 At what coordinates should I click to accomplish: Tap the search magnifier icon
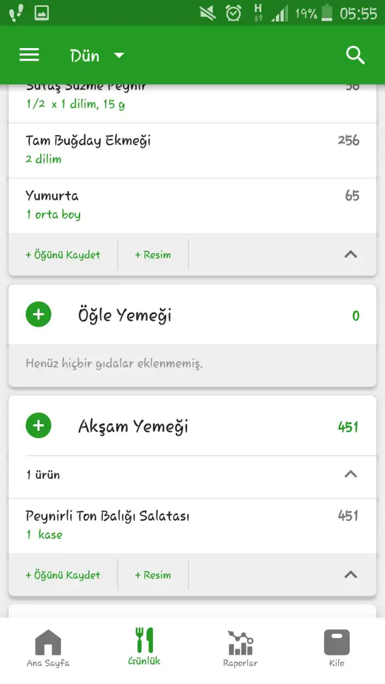[x=356, y=55]
